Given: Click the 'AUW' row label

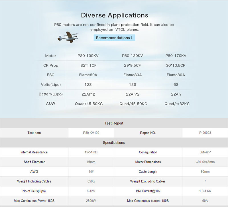Looking at the screenshot, I should [51, 103].
